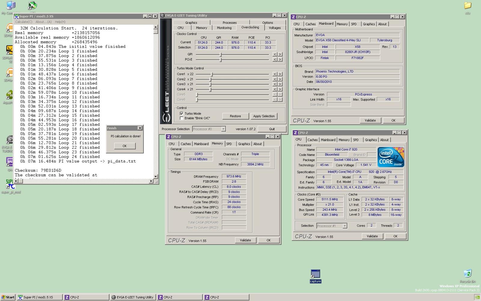Decrease PCI-E with the left arrow button
Image resolution: width=481 pixels, height=301 pixels.
[x=275, y=60]
